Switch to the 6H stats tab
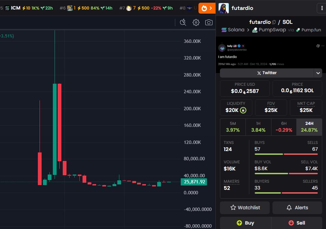This screenshot has height=229, width=326. click(284, 127)
